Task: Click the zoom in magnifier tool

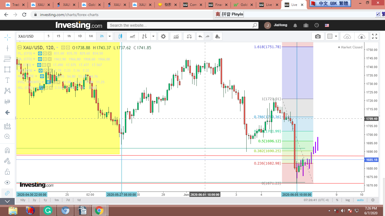Action: click(x=7, y=137)
